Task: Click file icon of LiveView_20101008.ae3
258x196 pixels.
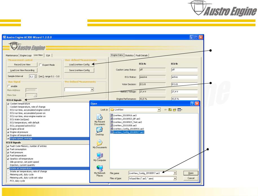Action: pos(112,125)
